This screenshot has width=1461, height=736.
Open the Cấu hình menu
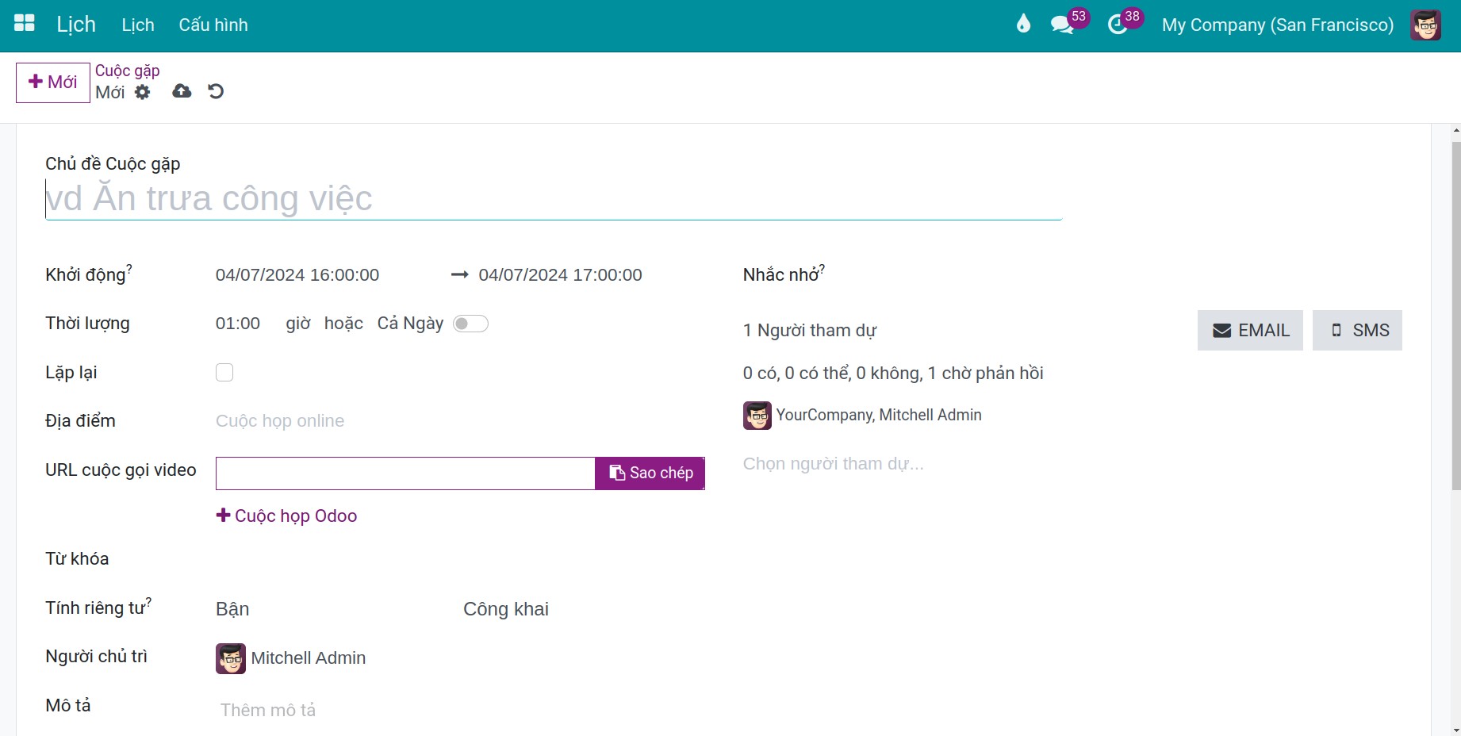pyautogui.click(x=213, y=25)
